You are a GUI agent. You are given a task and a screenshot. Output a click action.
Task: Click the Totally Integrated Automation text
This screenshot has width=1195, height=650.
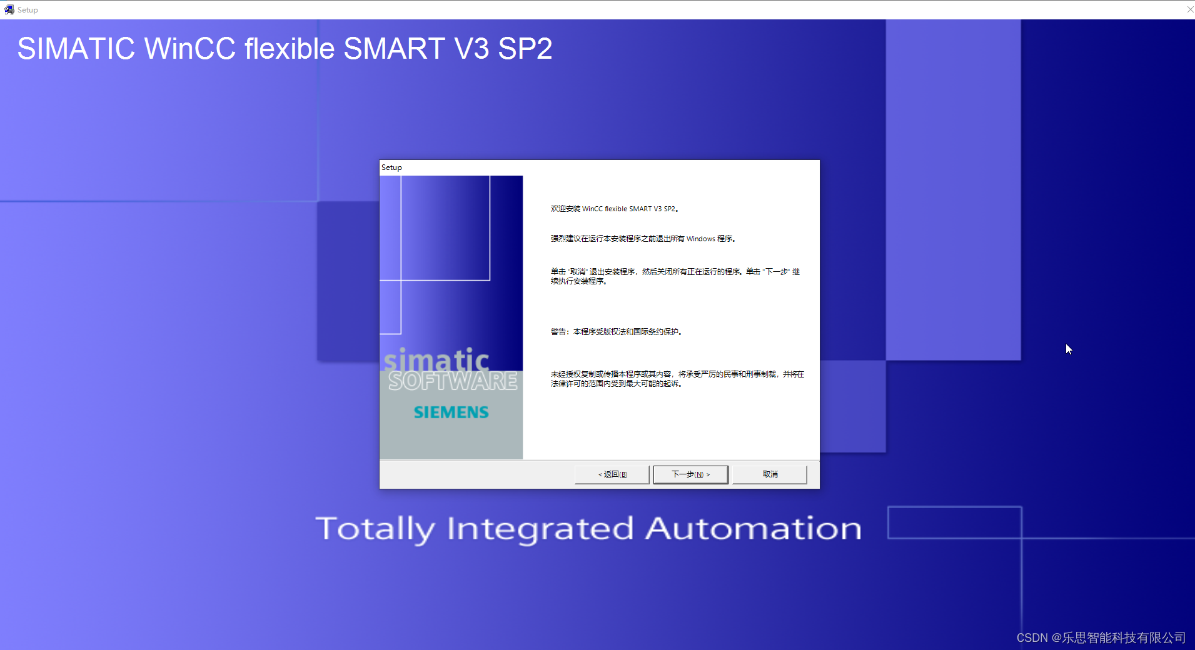coord(588,529)
